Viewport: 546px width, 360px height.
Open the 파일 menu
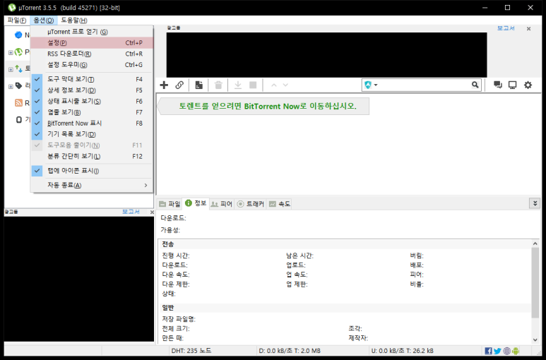[x=17, y=20]
